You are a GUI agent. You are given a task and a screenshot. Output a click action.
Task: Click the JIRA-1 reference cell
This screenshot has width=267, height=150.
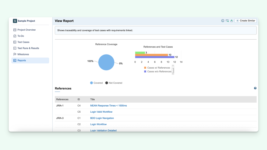click(x=60, y=106)
